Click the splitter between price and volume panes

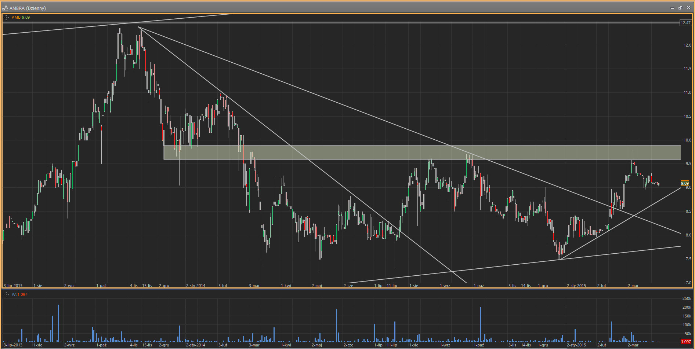[347, 289]
